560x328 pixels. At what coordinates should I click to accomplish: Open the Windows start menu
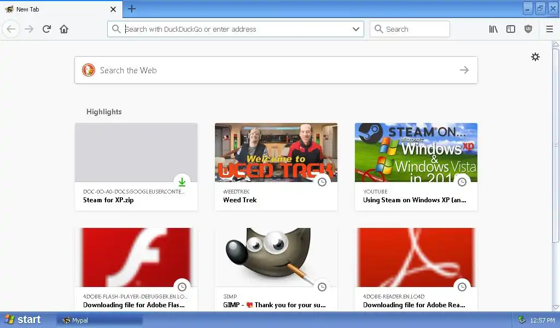[x=23, y=320]
